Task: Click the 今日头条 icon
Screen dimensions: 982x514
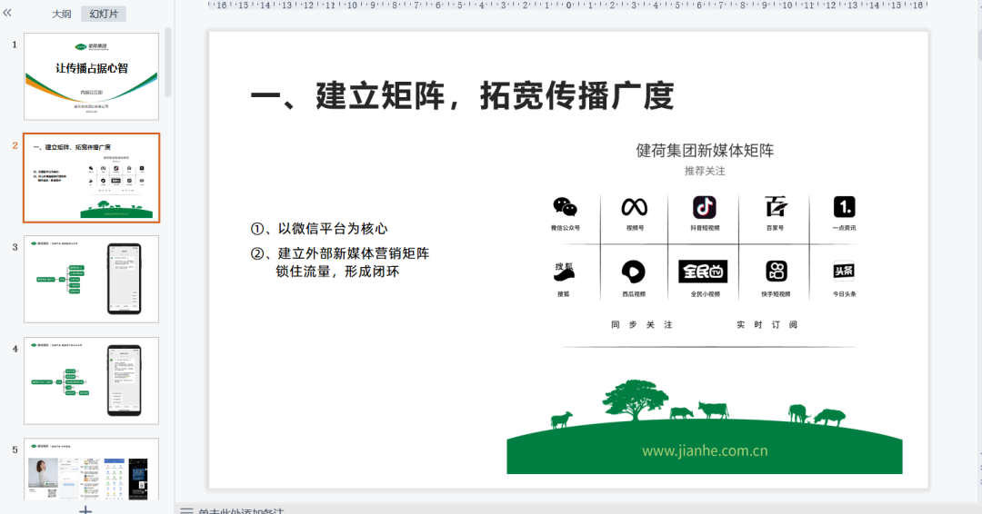Action: point(844,271)
